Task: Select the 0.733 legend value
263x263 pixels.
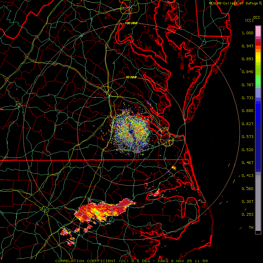Action: click(x=248, y=98)
